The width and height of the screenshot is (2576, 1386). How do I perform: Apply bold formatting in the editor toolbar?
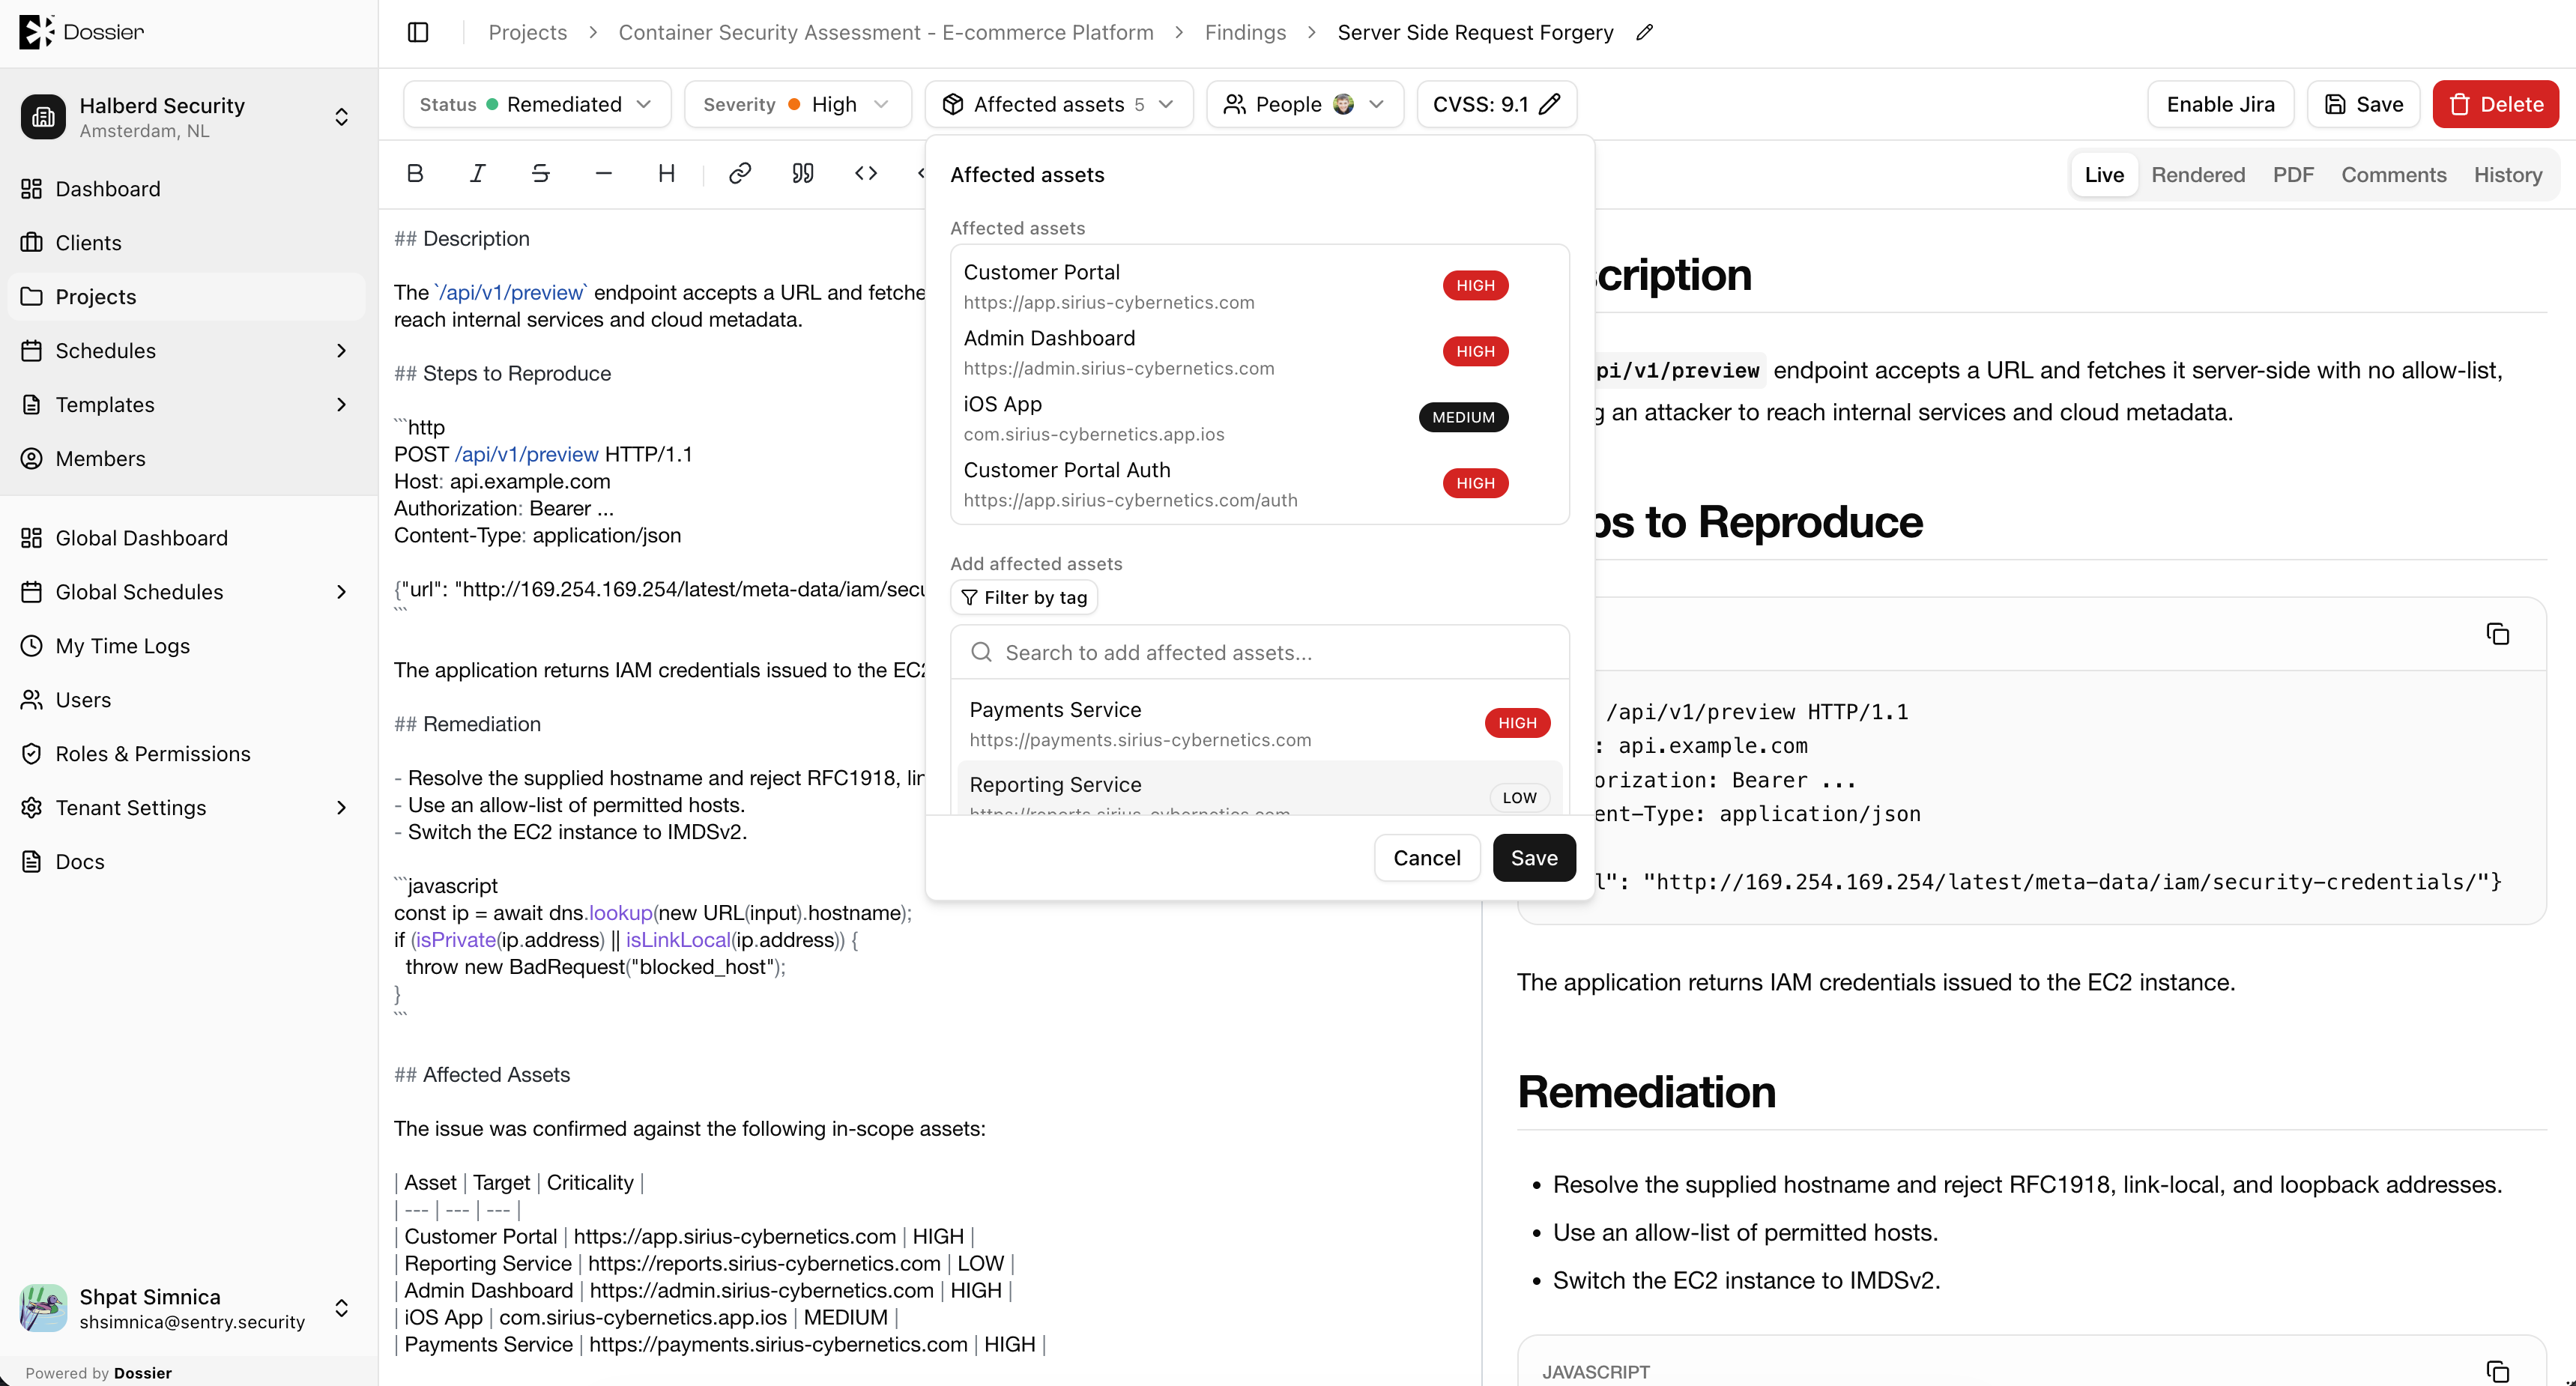(x=415, y=174)
